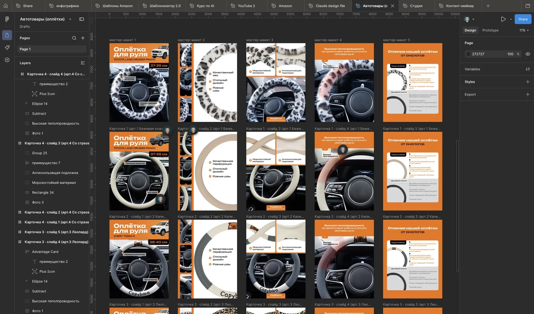The width and height of the screenshot is (534, 314).
Task: Open the home icon in the tab bar
Action: click(6, 6)
